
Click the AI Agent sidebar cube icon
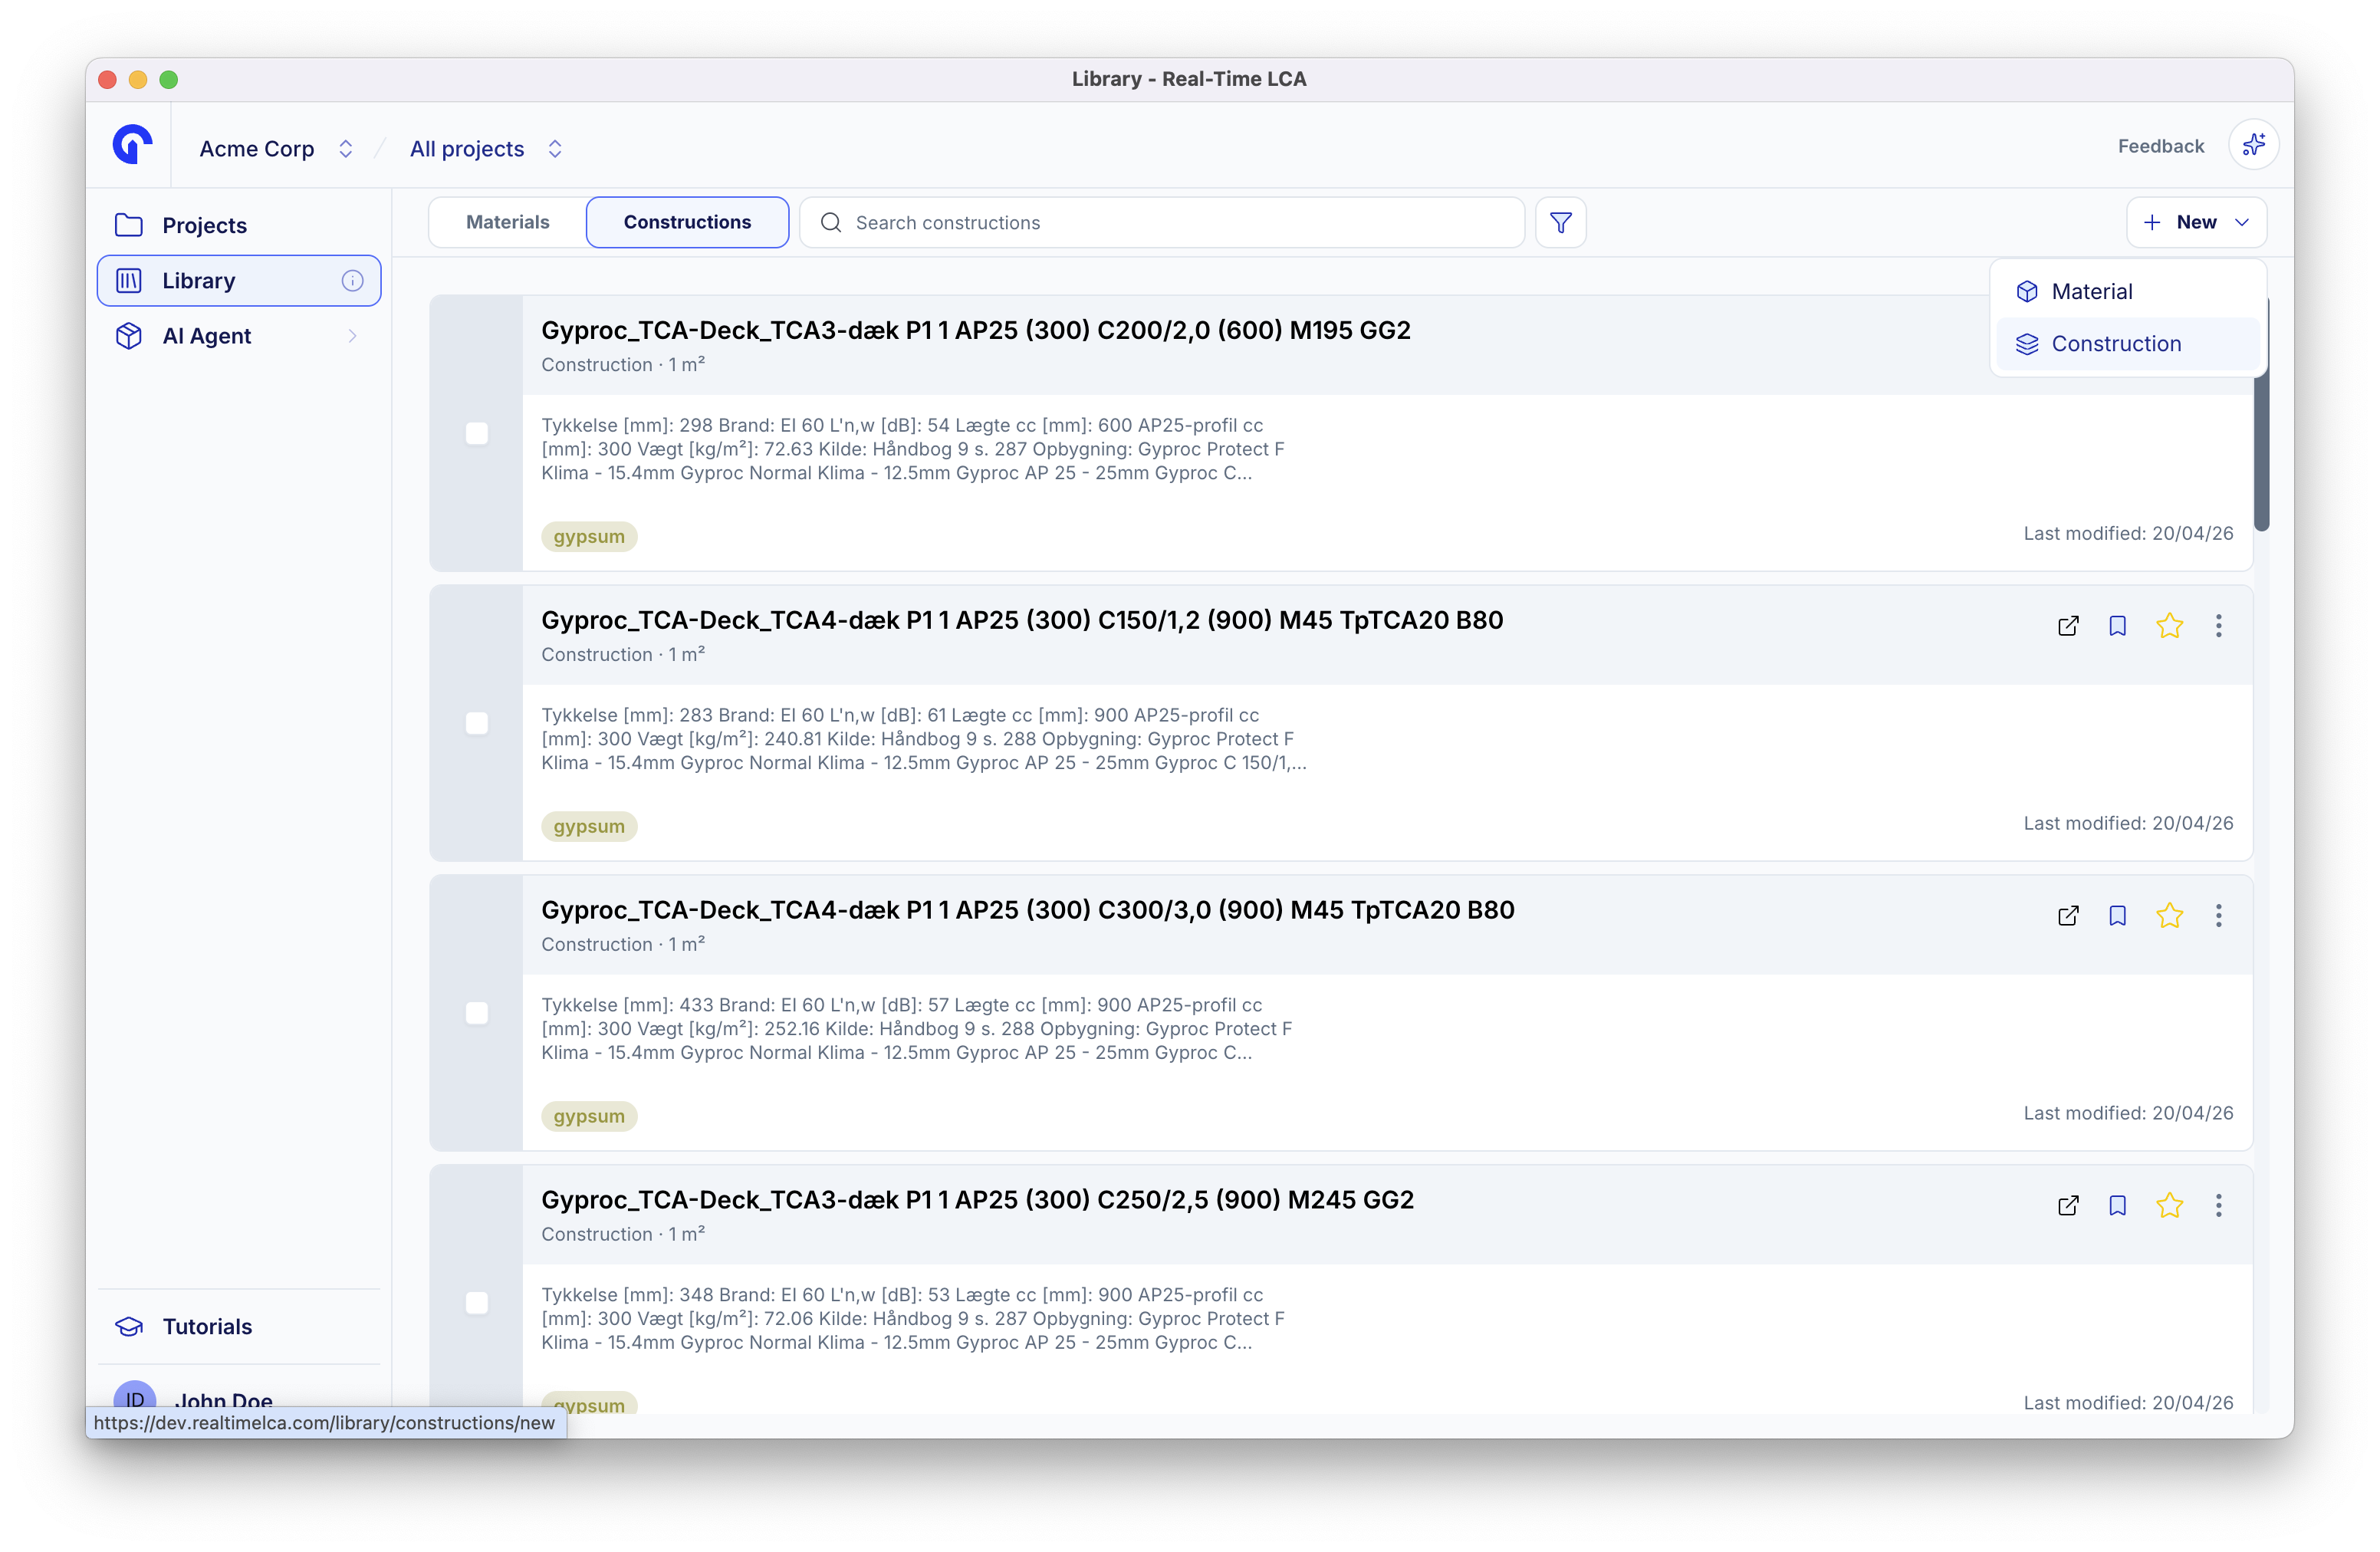[129, 336]
